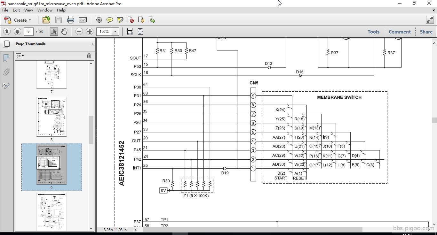Image resolution: width=437 pixels, height=235 pixels.
Task: Click the Send email envelope icon
Action: [x=83, y=20]
